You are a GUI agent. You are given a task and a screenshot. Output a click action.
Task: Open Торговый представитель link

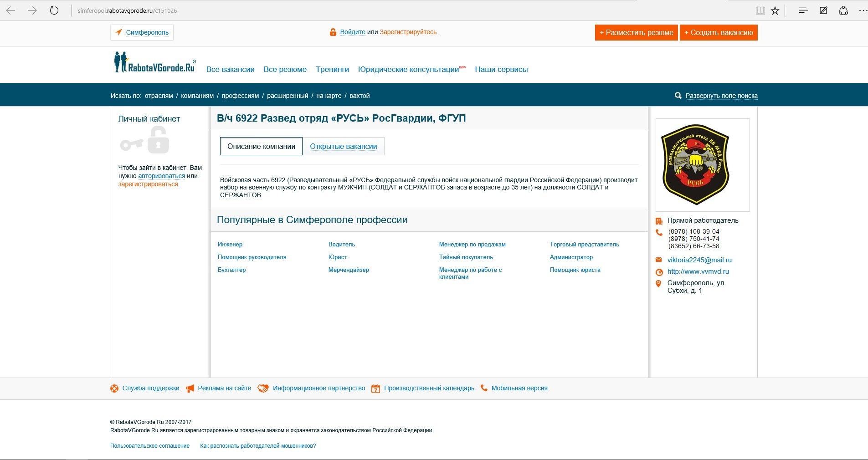point(585,245)
